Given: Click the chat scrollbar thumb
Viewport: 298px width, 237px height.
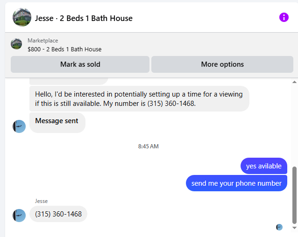Looking at the screenshot, I should 294,195.
